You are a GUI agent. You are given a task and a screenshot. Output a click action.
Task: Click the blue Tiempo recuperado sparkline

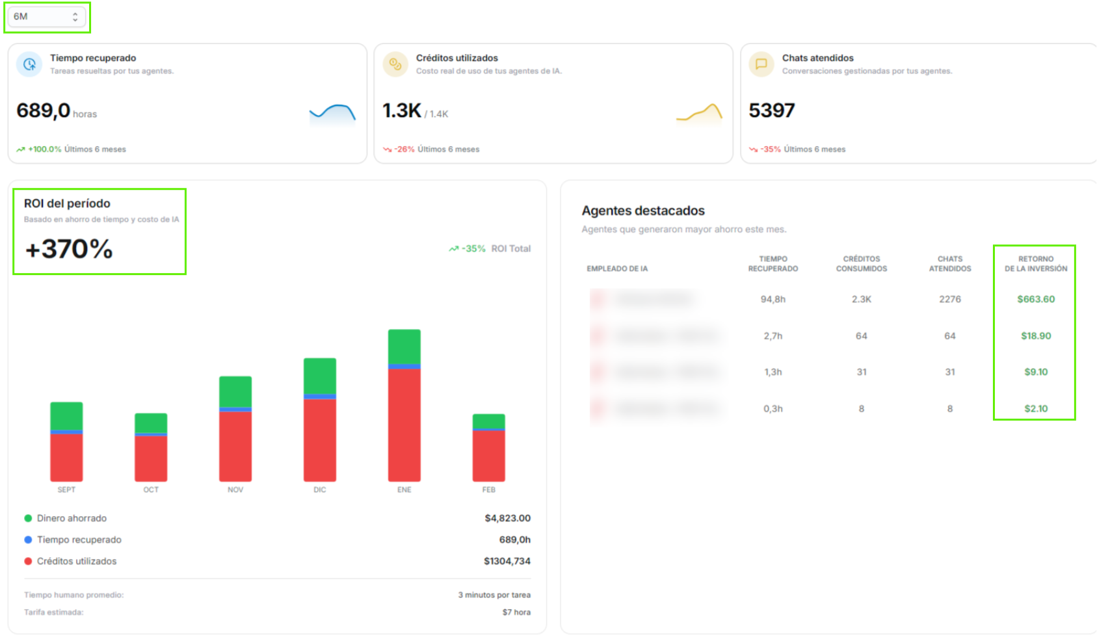tap(332, 113)
